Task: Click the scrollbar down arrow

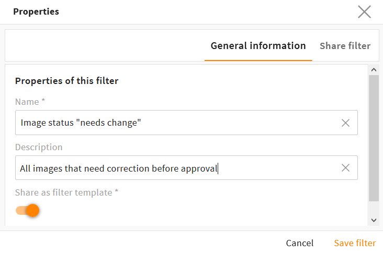Action: coord(374,221)
